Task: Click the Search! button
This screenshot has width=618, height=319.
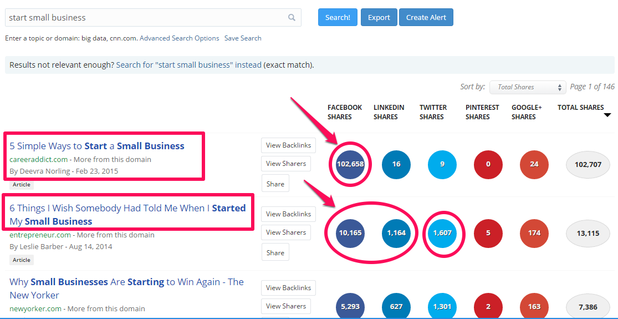Action: (338, 17)
